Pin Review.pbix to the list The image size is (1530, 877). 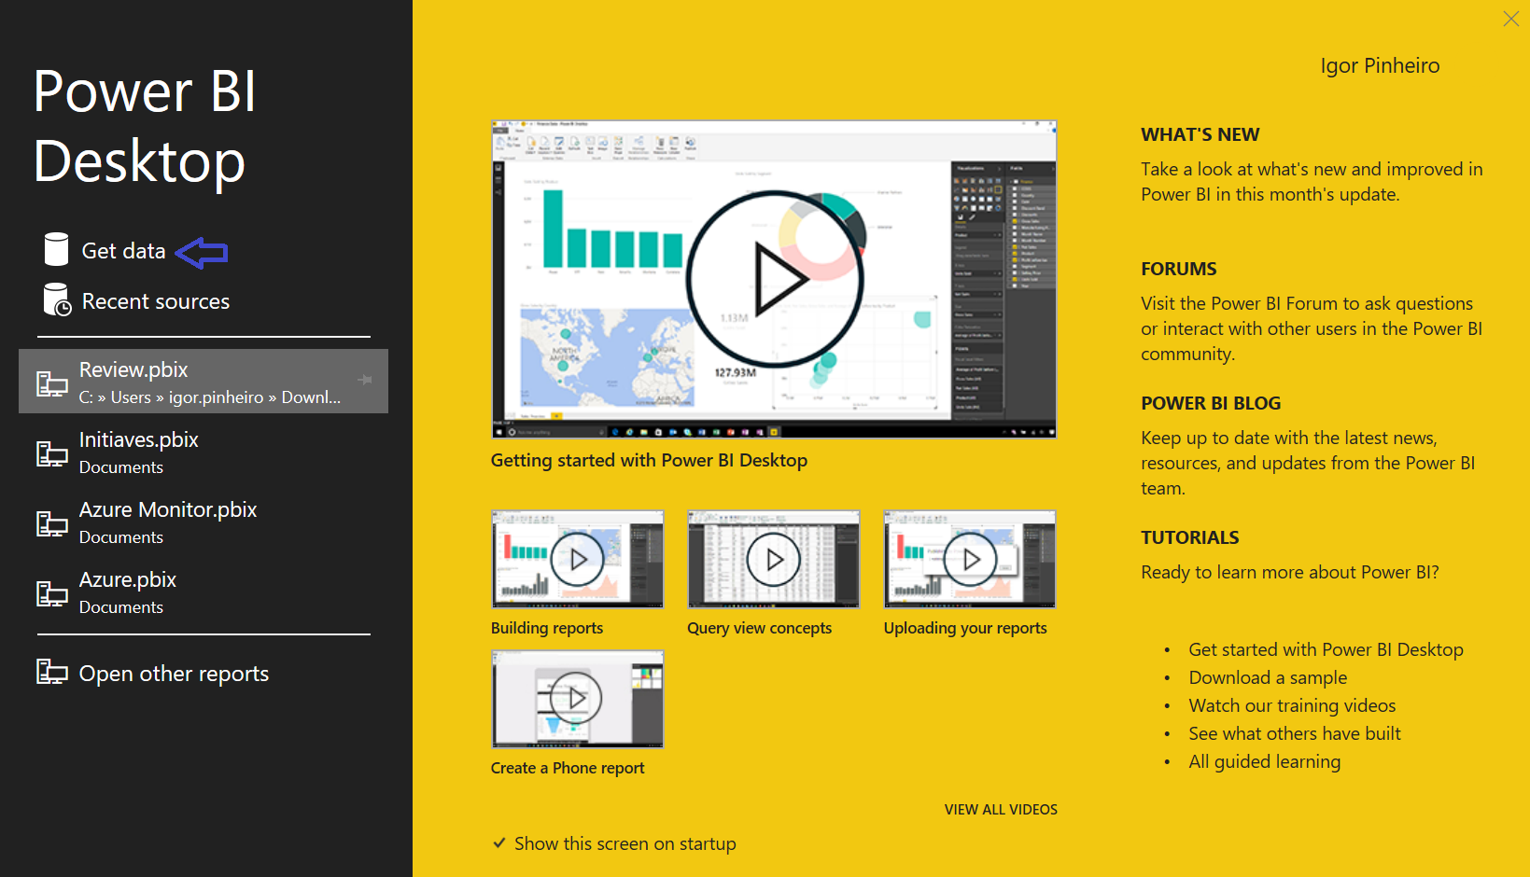(365, 380)
